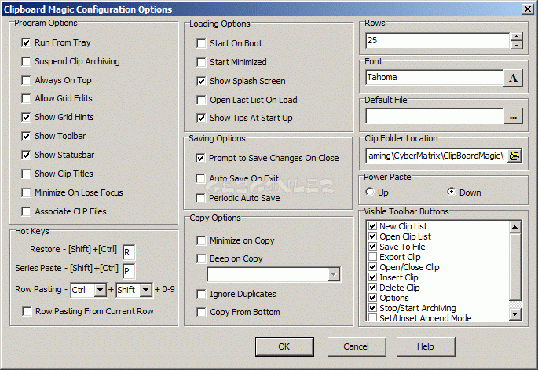Select Power Paste Up radio button
The width and height of the screenshot is (538, 370).
[x=370, y=192]
